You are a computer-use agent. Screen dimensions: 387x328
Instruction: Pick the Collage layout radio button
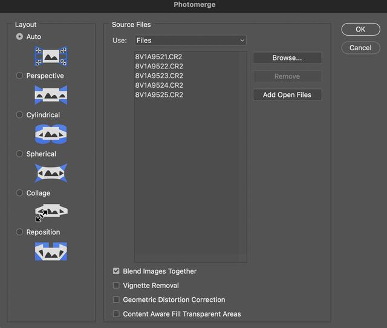(19, 192)
